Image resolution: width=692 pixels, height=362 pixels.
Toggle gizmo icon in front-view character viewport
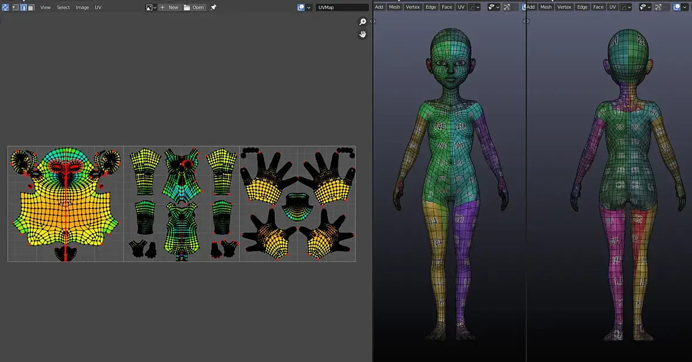click(507, 7)
